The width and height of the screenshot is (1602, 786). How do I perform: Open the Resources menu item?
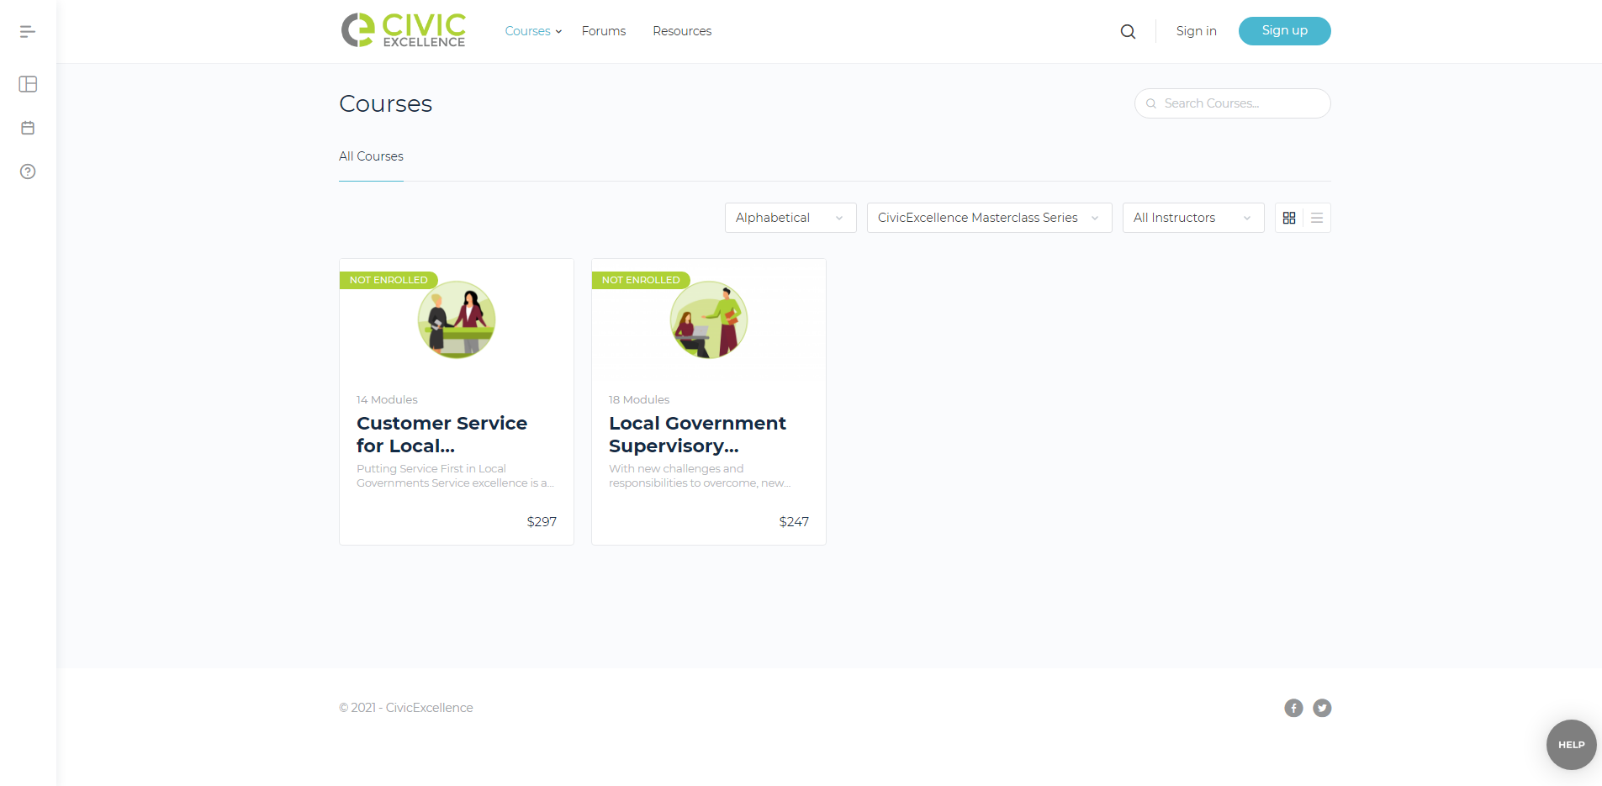pyautogui.click(x=682, y=31)
